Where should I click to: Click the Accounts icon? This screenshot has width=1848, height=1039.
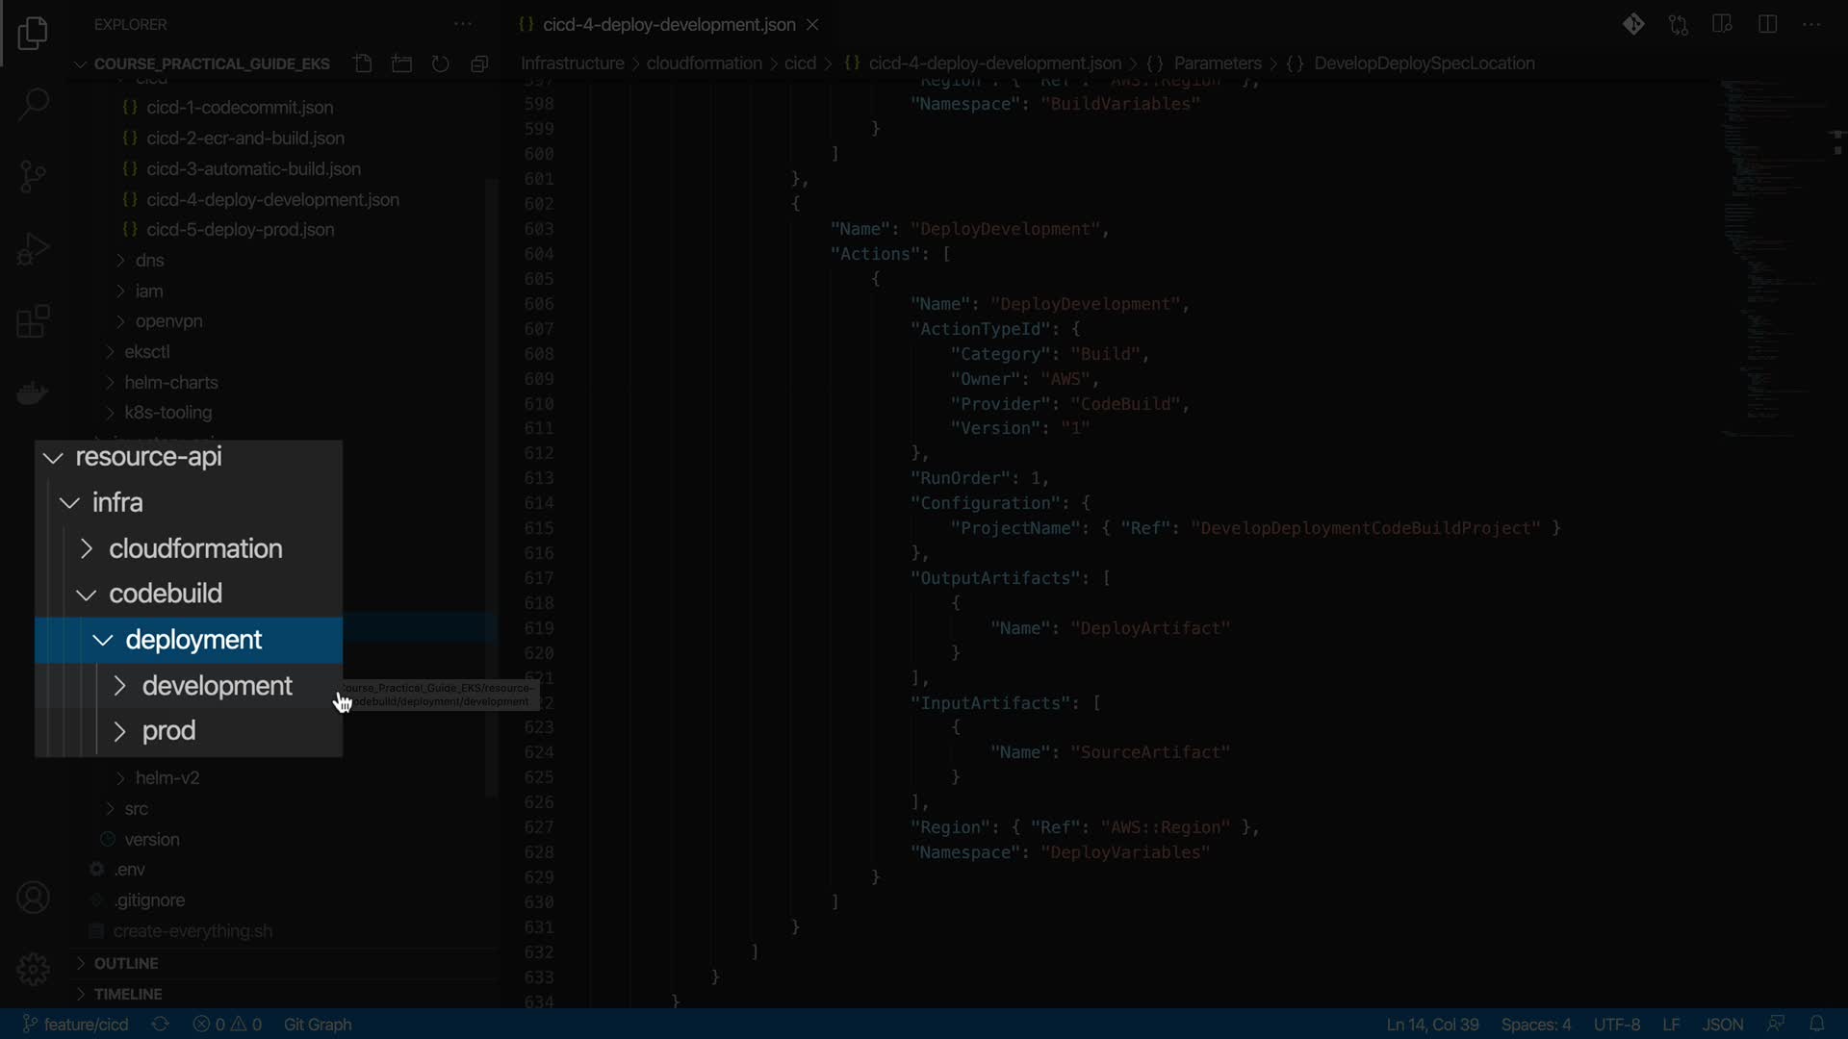(x=33, y=898)
